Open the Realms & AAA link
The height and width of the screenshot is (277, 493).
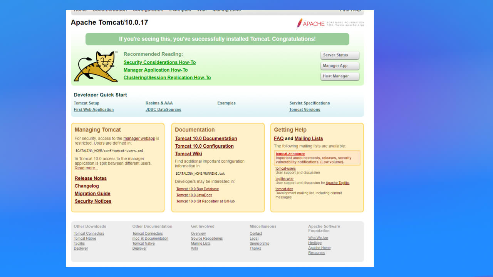coord(159,103)
